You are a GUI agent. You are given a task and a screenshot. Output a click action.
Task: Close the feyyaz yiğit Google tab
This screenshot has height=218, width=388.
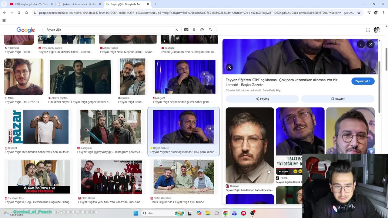(148, 4)
